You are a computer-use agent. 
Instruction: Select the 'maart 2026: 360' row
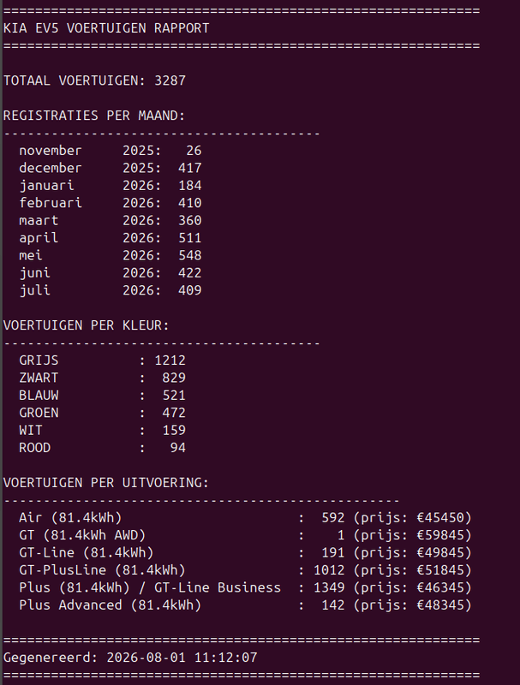[111, 221]
